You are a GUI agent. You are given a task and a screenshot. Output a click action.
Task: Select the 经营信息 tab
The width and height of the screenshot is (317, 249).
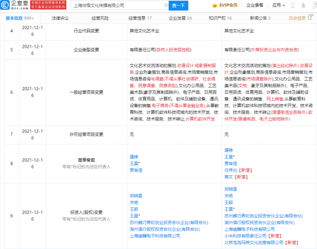click(x=141, y=18)
